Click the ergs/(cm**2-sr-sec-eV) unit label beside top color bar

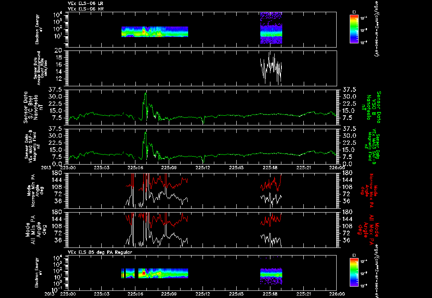(376, 29)
